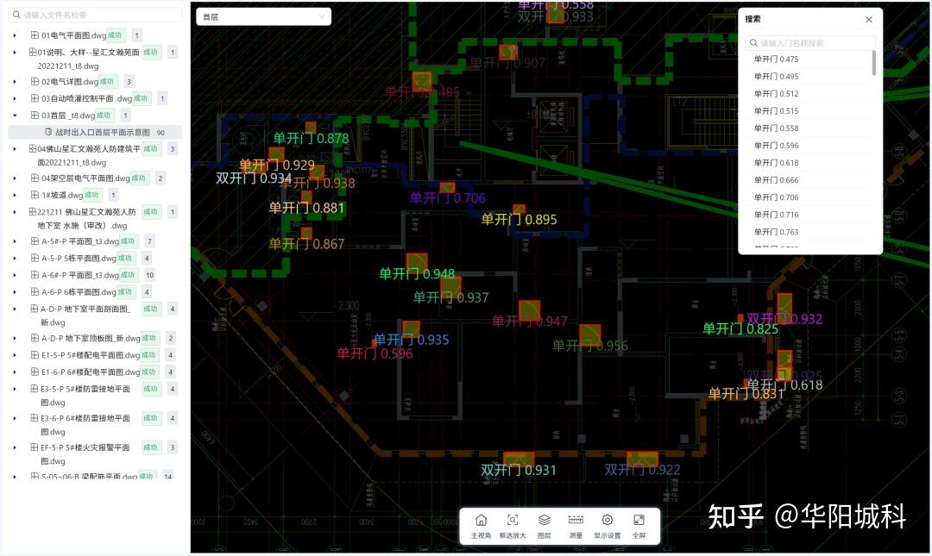The width and height of the screenshot is (932, 556).
Task: Click the document icon beside 战时出入口首层平面示意图
Action: (x=47, y=132)
